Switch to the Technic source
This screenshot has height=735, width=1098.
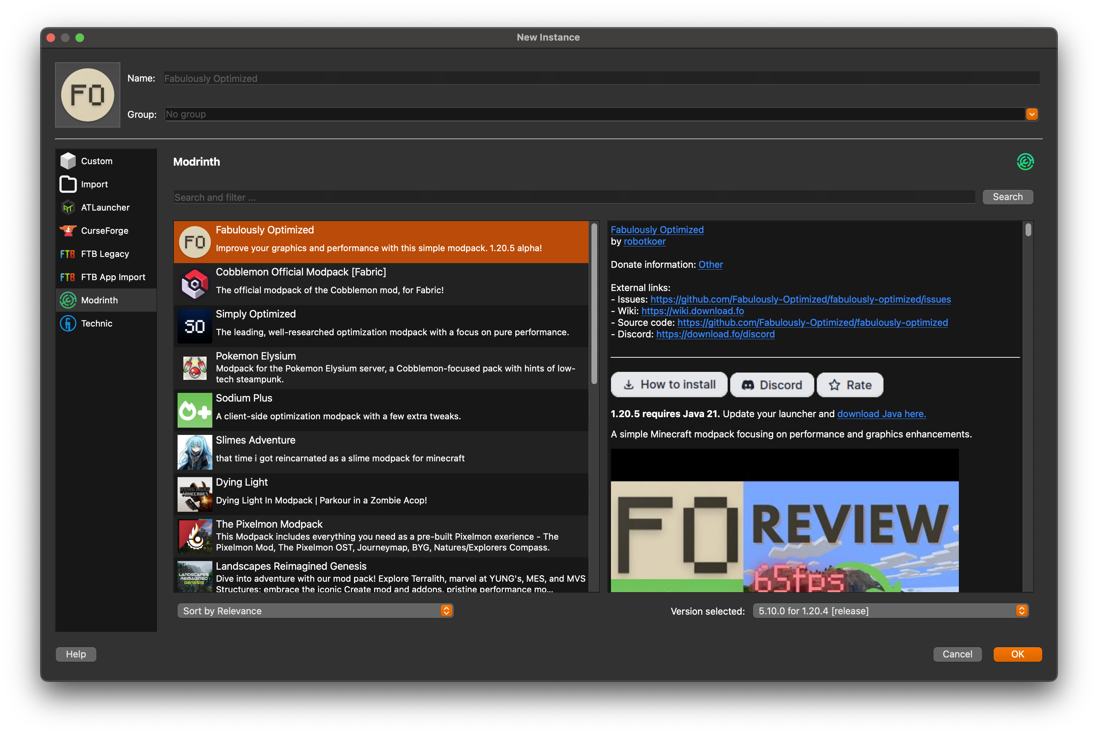[107, 323]
